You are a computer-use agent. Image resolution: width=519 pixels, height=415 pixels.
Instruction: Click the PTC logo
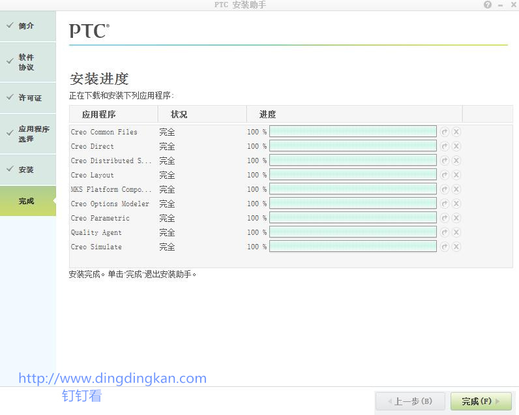(89, 31)
